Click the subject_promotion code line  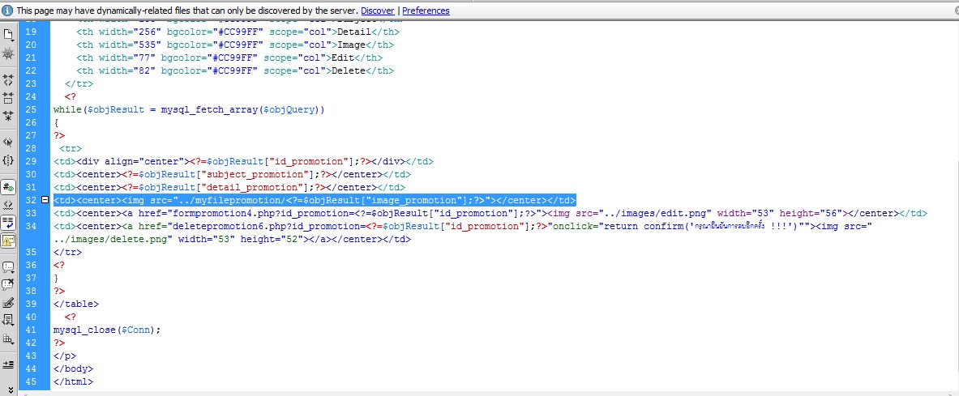pos(232,174)
